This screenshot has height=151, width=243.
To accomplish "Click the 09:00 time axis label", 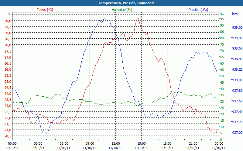I will click(90, 144).
